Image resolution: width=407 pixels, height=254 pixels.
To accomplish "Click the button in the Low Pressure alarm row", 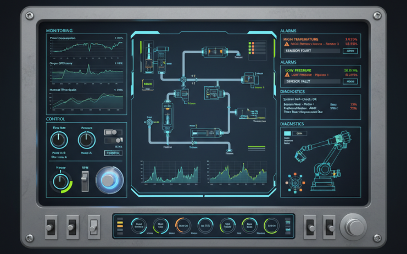I will click(349, 81).
